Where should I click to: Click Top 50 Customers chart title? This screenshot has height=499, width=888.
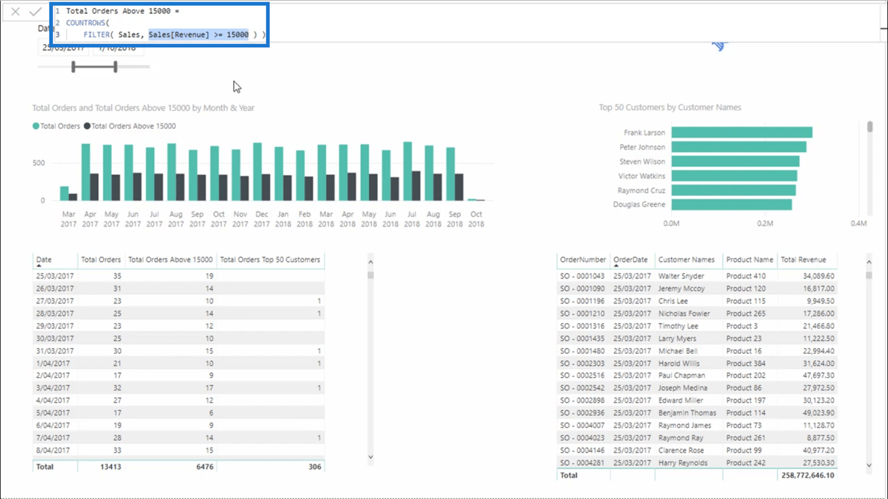[x=670, y=108]
